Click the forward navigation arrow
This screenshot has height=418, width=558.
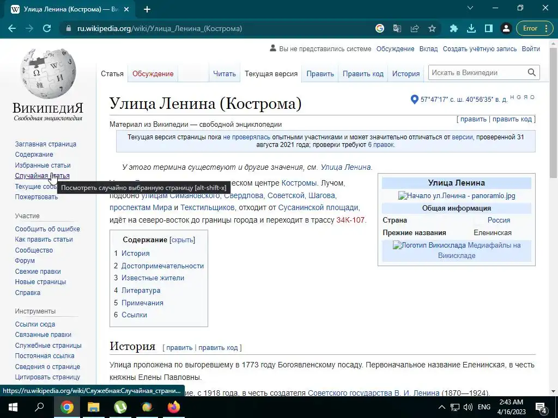click(29, 28)
